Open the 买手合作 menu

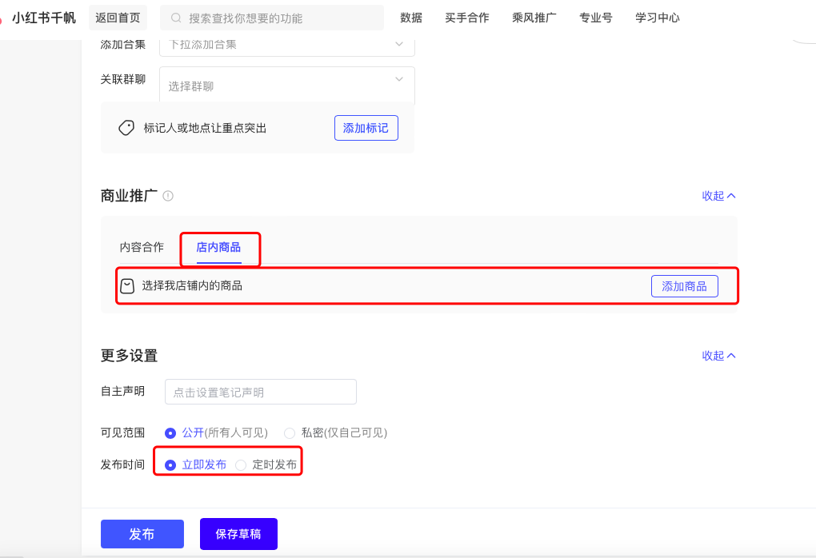(467, 18)
